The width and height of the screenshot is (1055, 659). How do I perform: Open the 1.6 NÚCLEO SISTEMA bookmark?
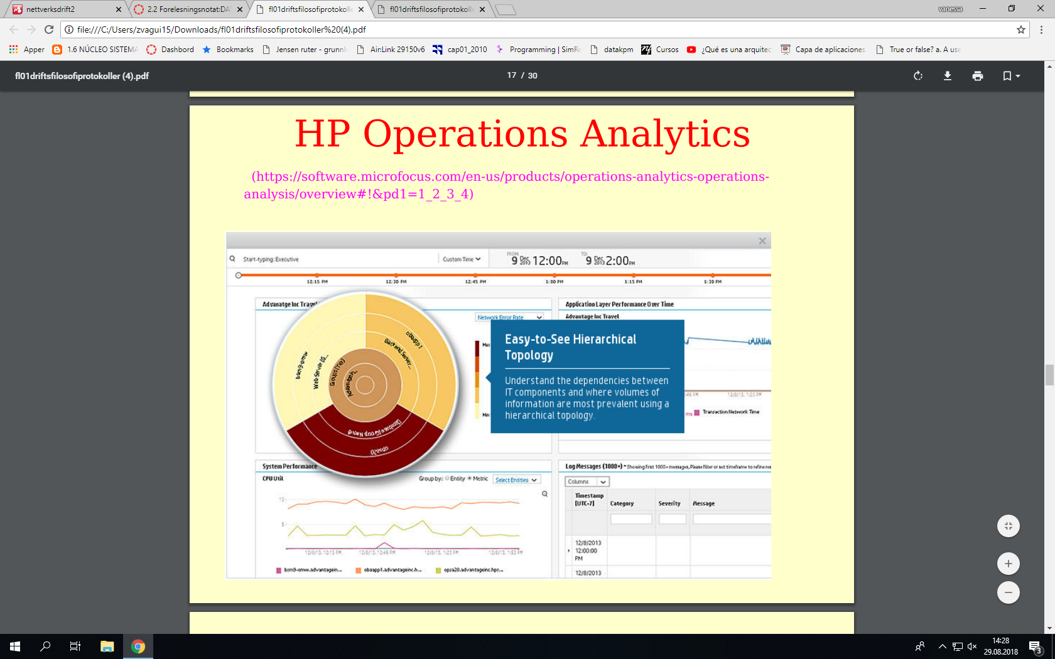pyautogui.click(x=95, y=50)
